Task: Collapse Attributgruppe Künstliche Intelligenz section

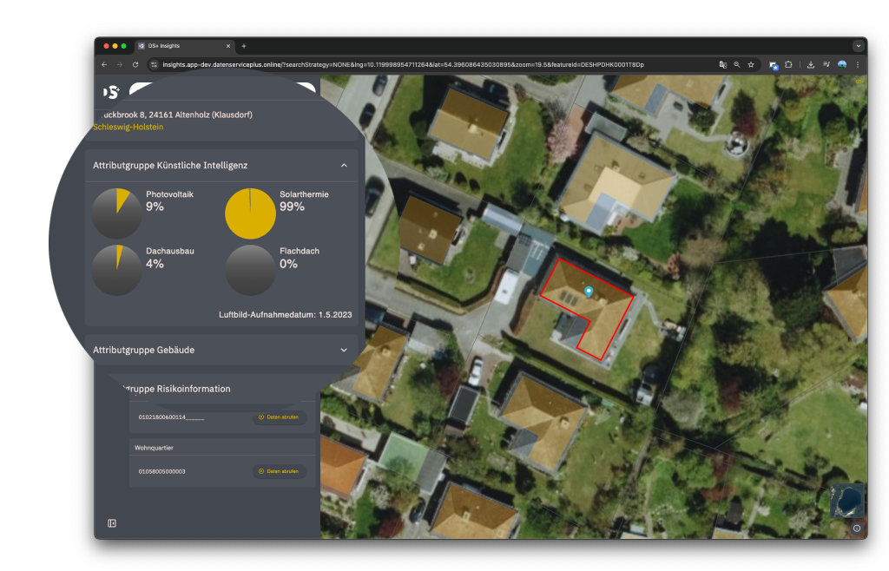Action: point(344,165)
